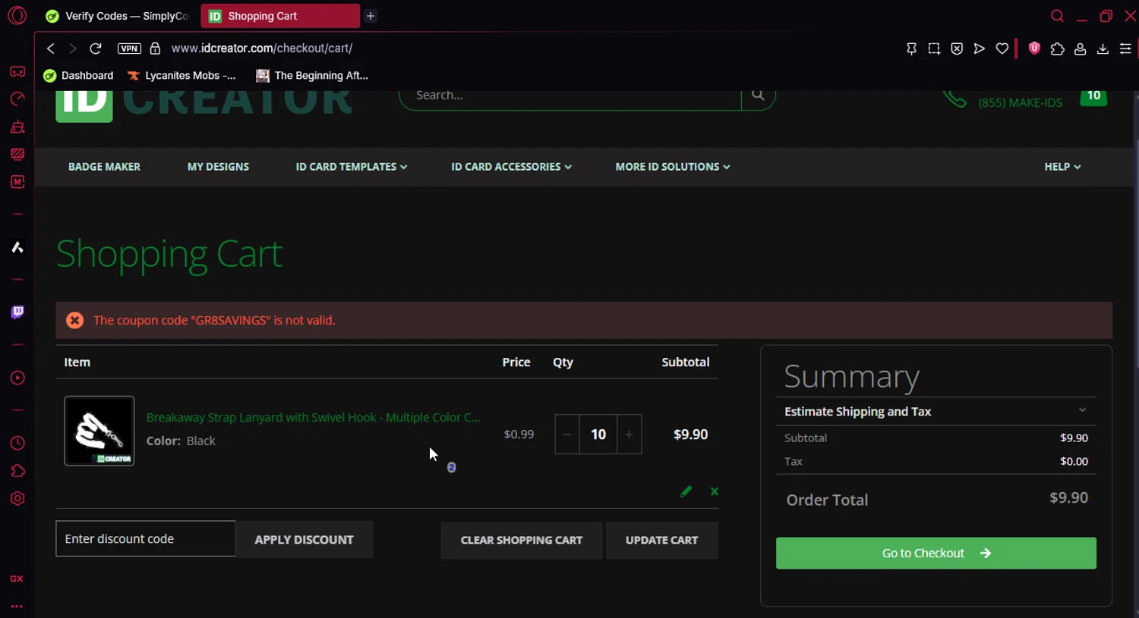Expand More ID Solutions dropdown
Viewport: 1139px width, 618px height.
[x=673, y=167]
